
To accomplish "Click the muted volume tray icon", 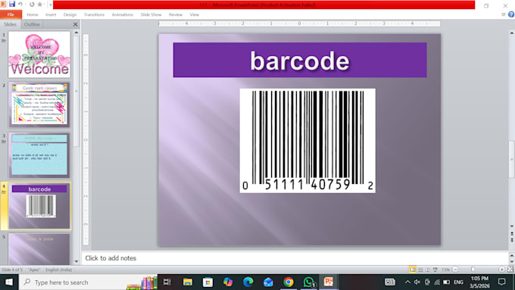I will (x=417, y=282).
